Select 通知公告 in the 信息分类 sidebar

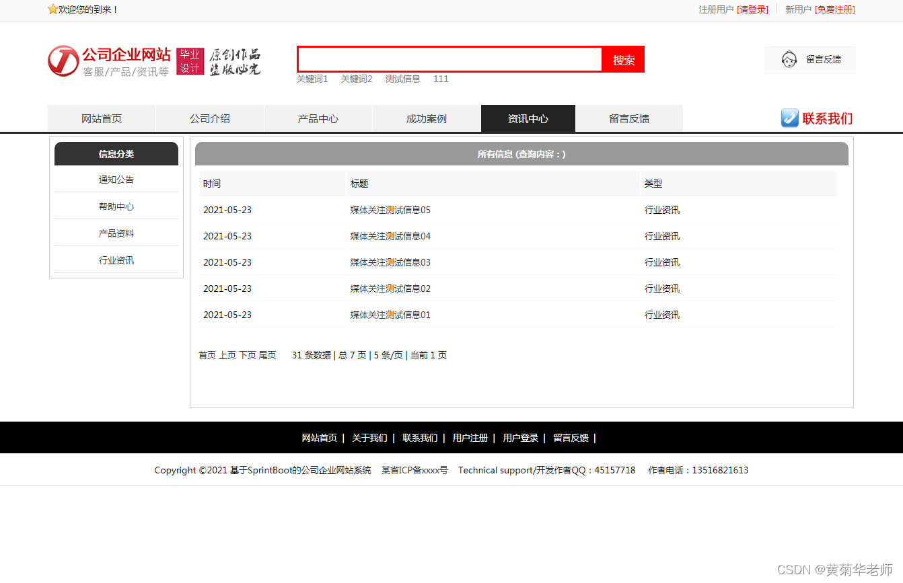[116, 180]
